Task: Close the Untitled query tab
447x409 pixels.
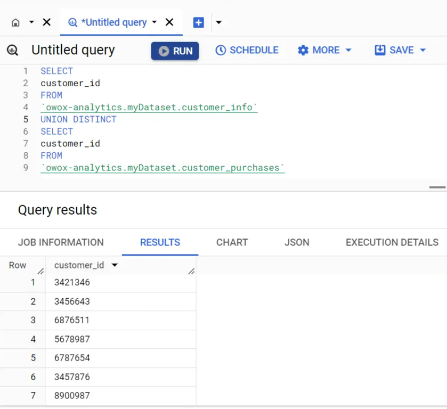Action: point(169,22)
